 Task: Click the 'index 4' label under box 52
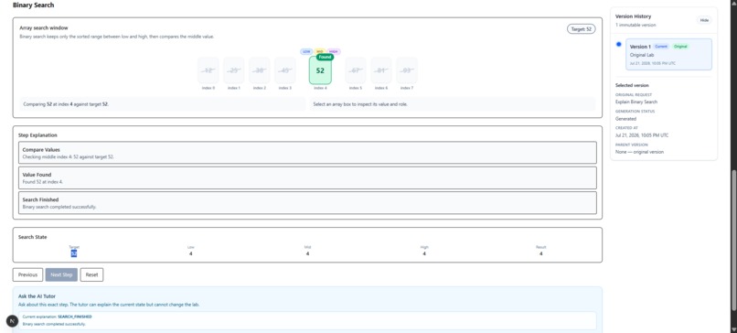320,88
